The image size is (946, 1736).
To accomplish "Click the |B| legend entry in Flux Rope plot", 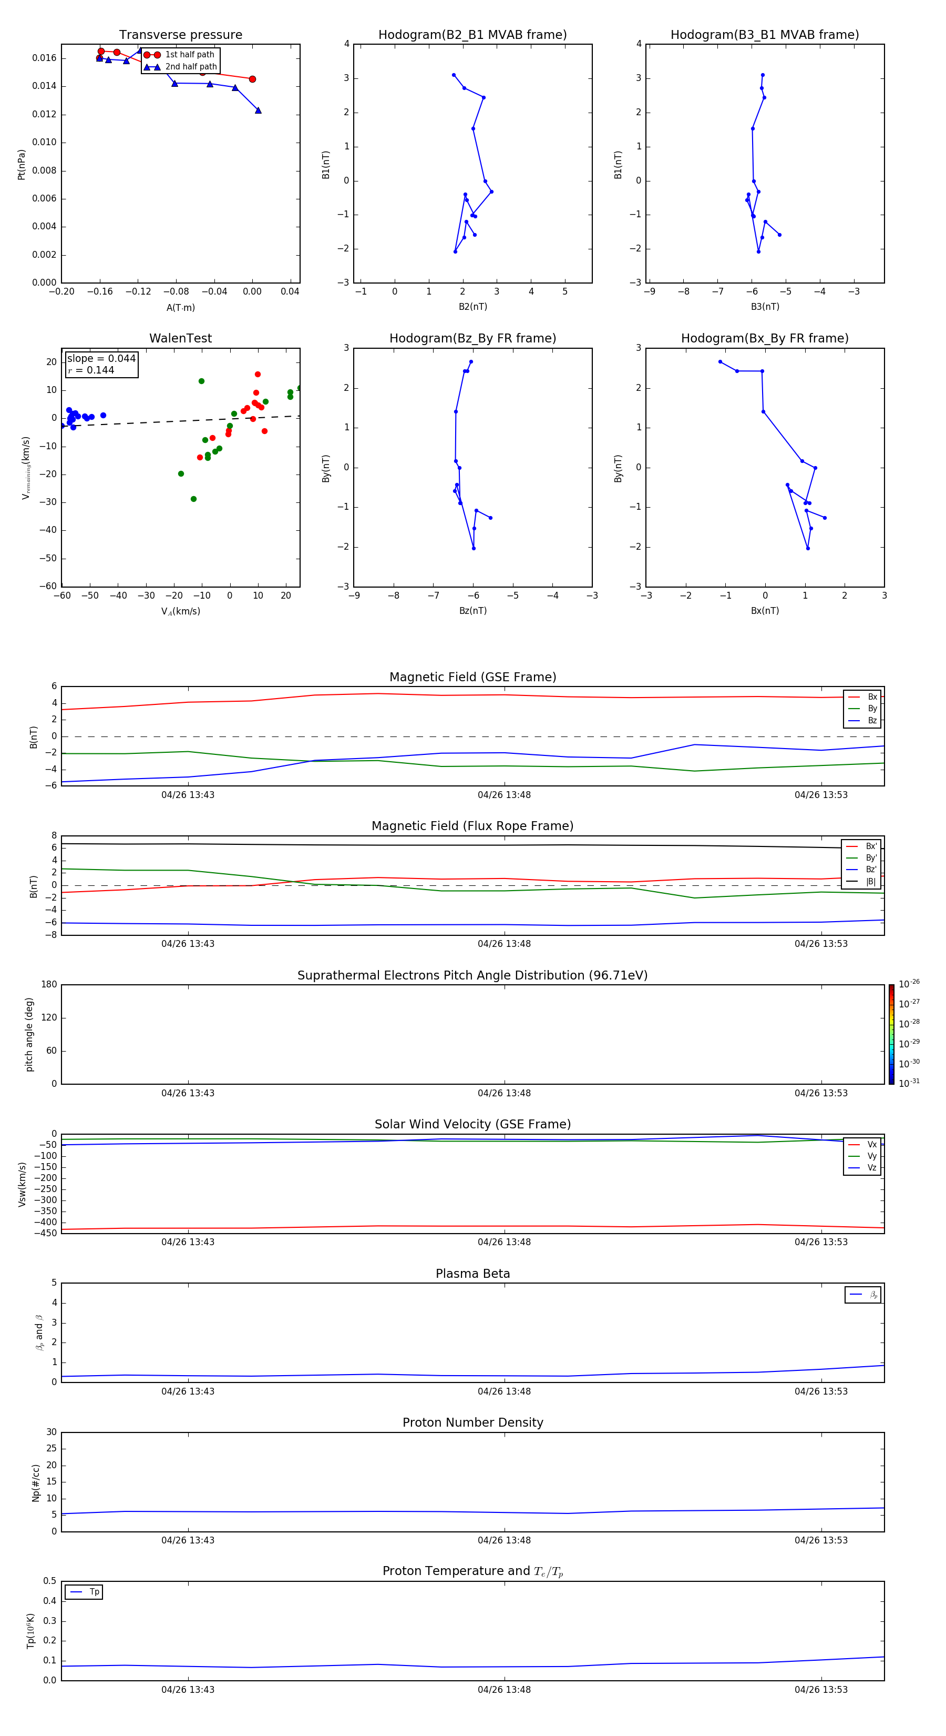I will tap(861, 882).
